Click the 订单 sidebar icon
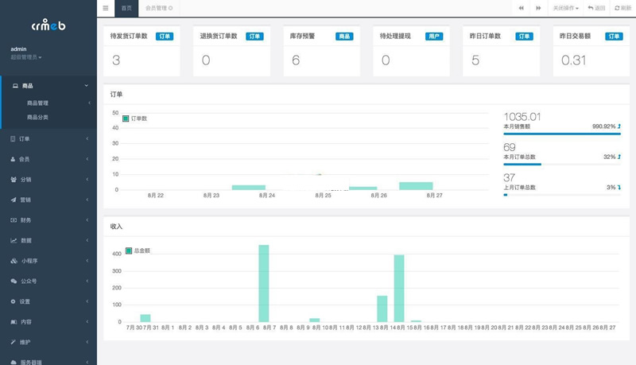636x365 pixels. tap(13, 138)
